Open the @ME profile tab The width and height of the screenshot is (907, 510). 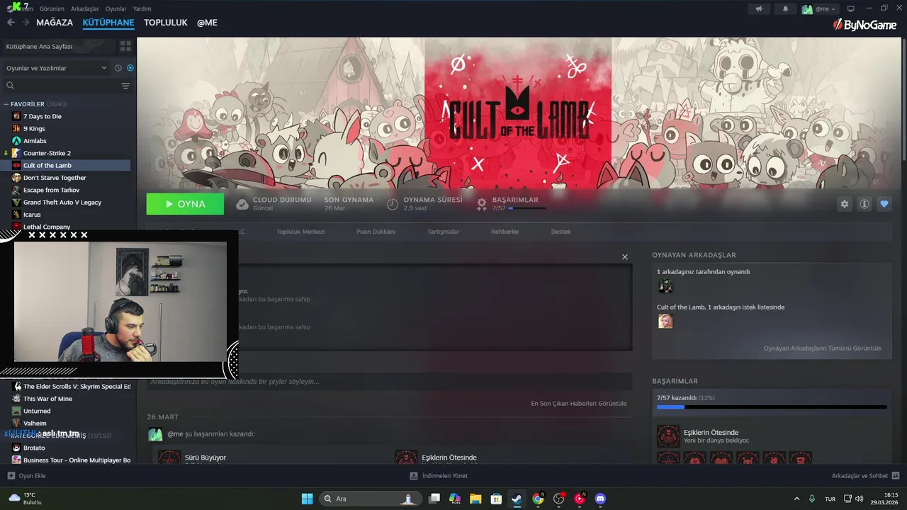(x=207, y=23)
